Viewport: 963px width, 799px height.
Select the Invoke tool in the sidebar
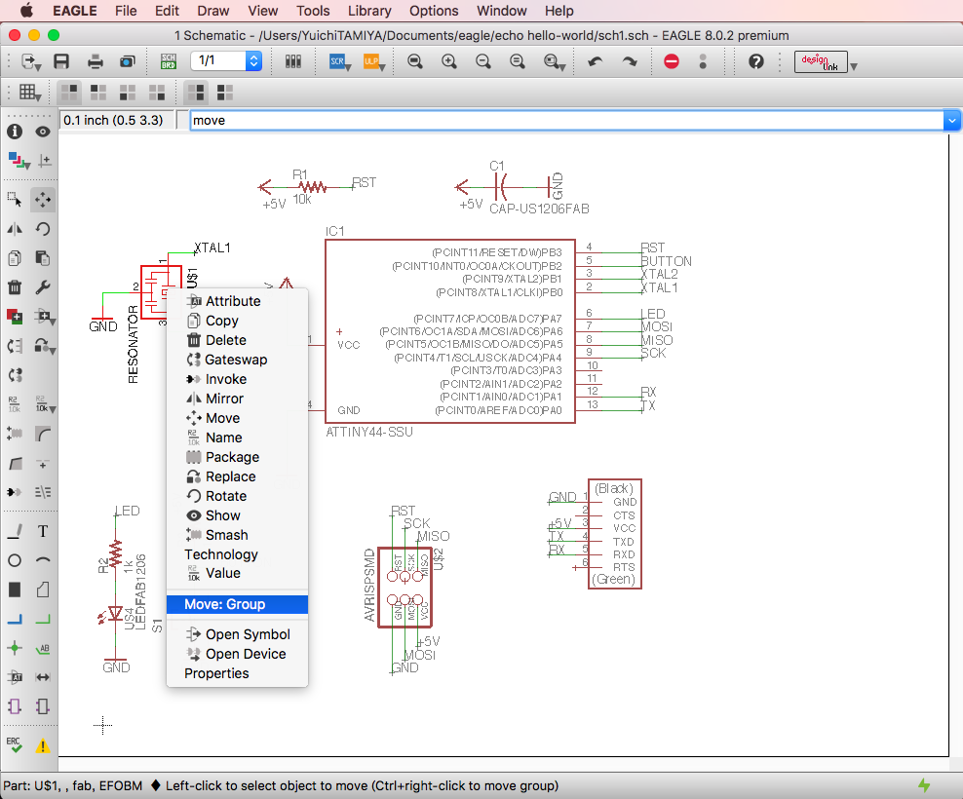pyautogui.click(x=15, y=492)
